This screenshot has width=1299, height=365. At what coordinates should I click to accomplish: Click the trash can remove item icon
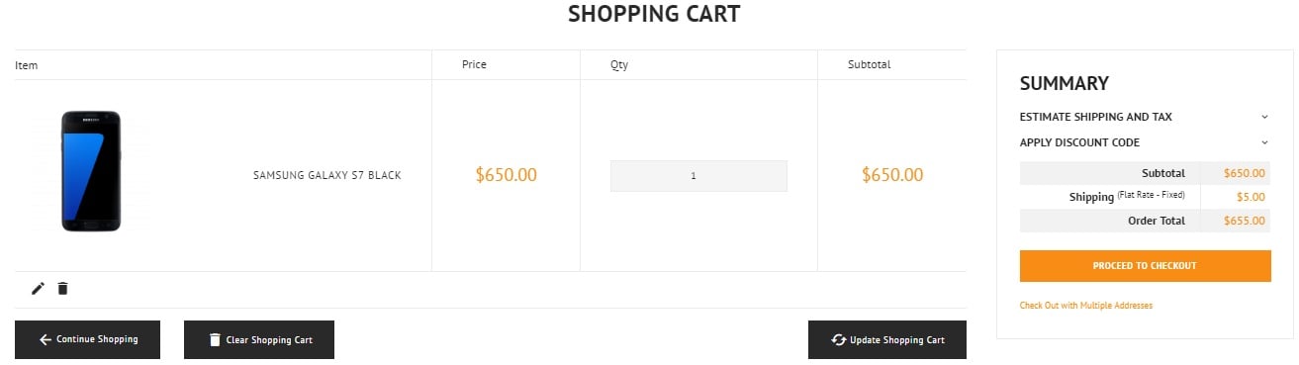click(x=62, y=289)
